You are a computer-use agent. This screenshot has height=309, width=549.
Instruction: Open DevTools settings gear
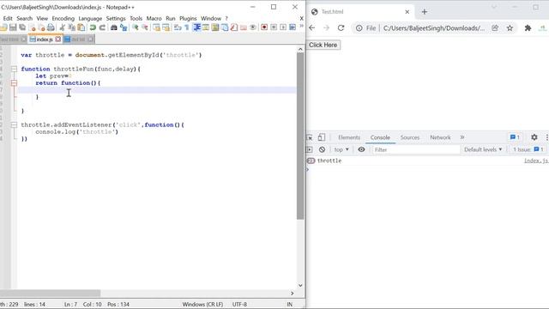534,137
